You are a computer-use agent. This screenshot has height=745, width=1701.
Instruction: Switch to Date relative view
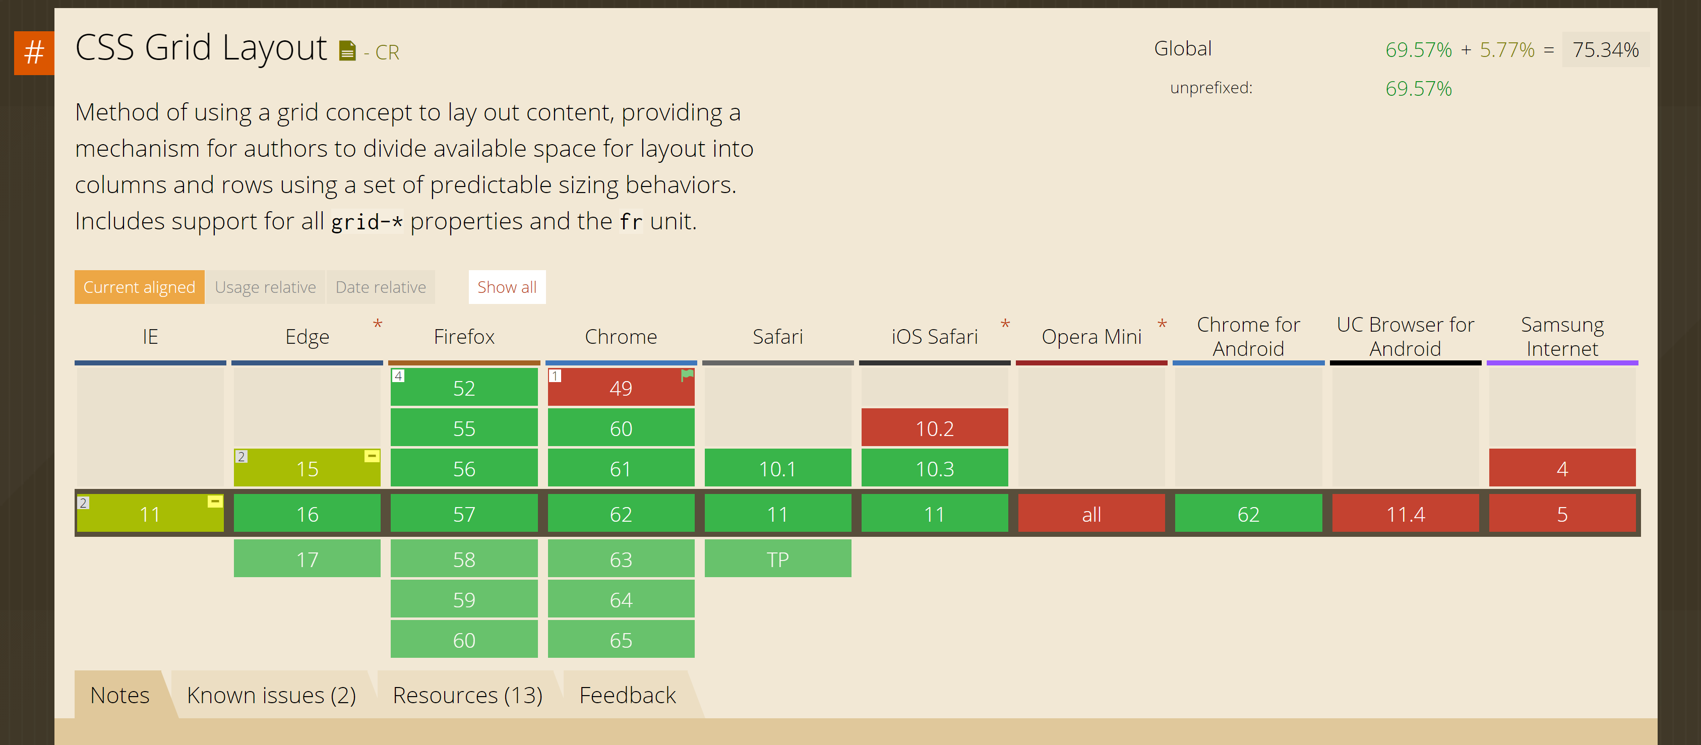tap(380, 287)
